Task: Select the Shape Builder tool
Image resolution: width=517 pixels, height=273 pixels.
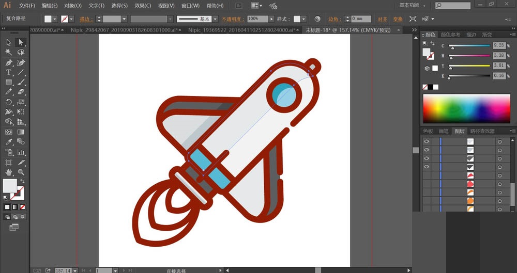Action: pyautogui.click(x=9, y=122)
